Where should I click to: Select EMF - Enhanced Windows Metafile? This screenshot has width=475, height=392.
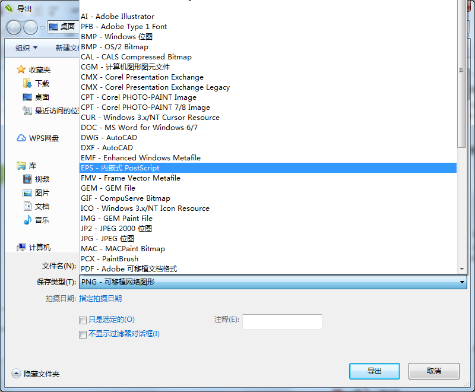tap(268, 158)
